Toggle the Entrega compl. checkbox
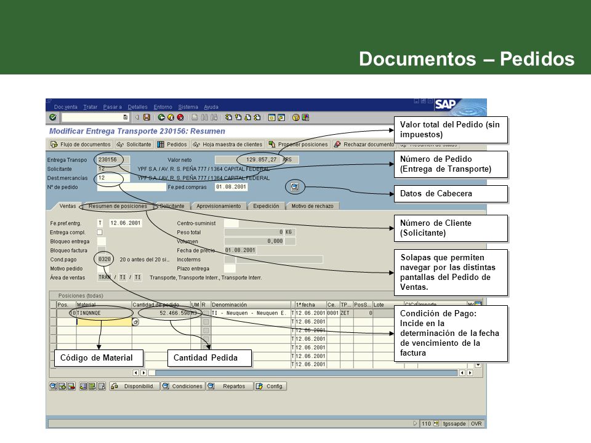This screenshot has height=443, width=591. point(100,233)
